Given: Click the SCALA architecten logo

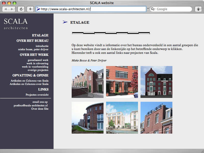Looking at the screenshot, I should point(16,24).
